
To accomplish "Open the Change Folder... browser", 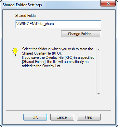I will (81, 34).
